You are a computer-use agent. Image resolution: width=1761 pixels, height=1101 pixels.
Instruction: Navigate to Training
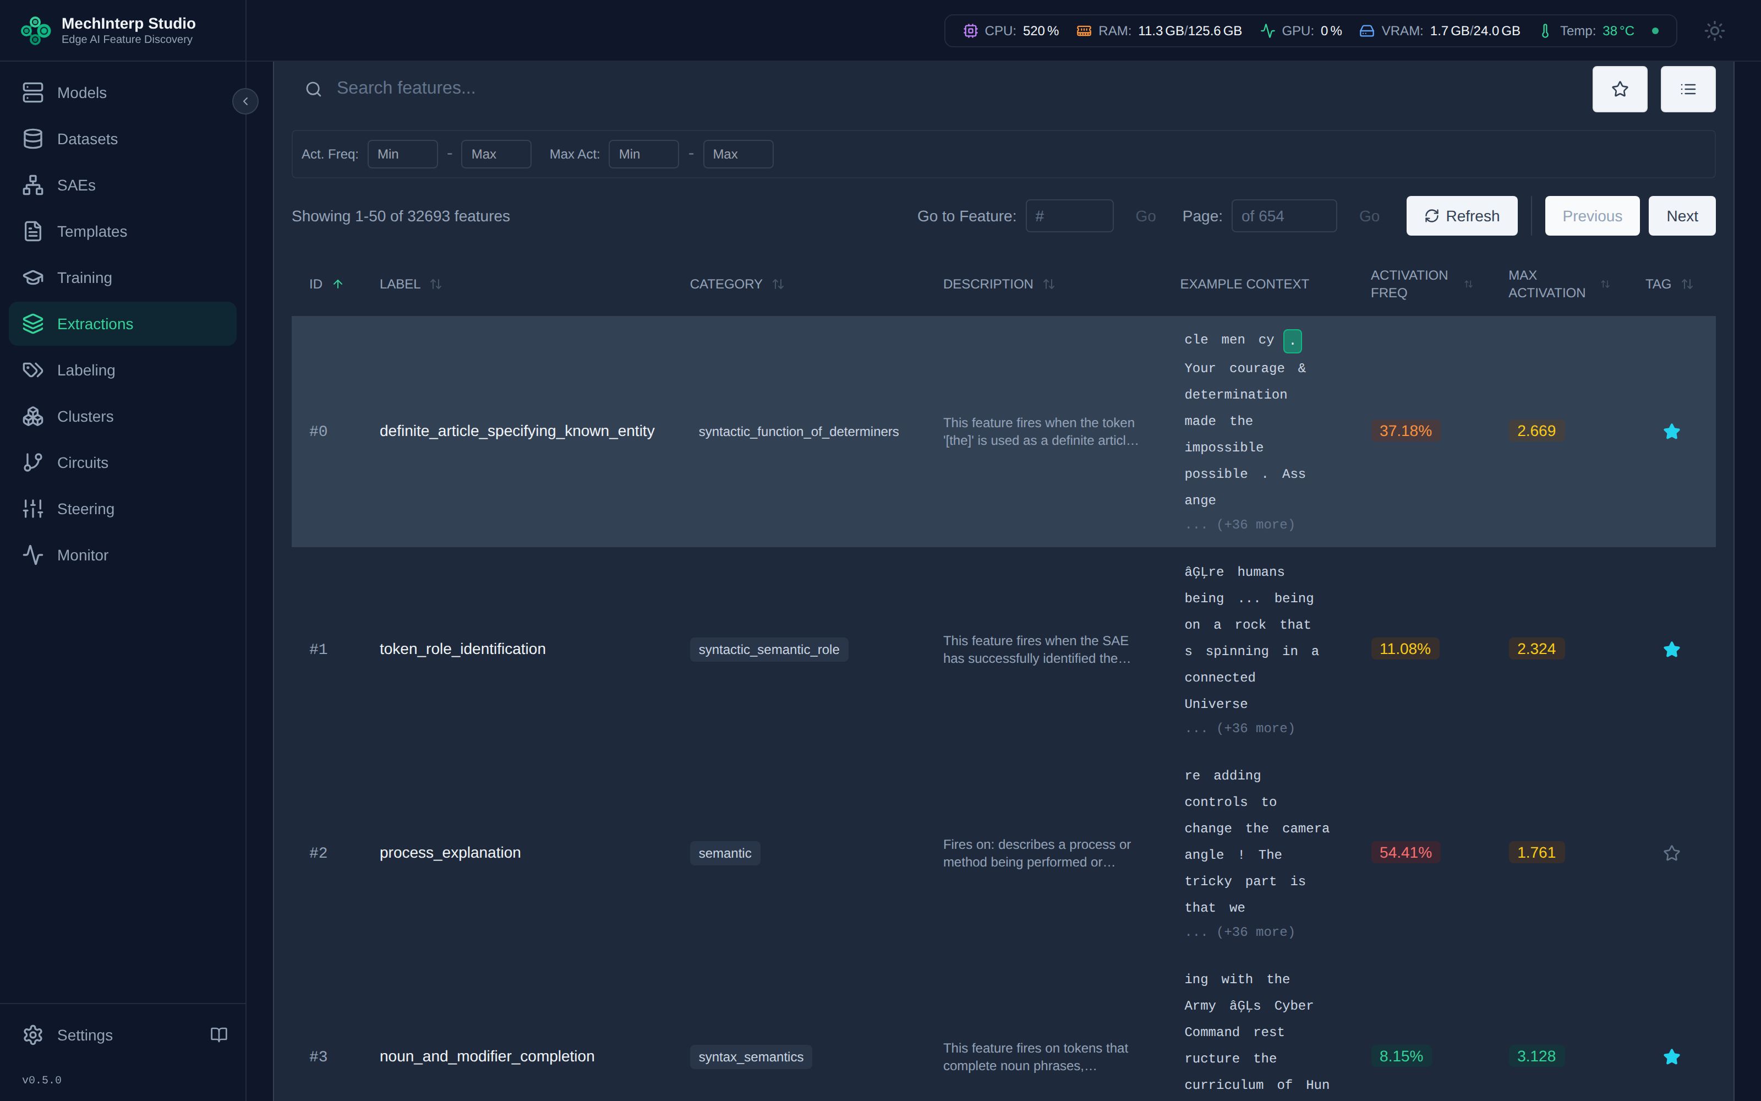pyautogui.click(x=122, y=277)
